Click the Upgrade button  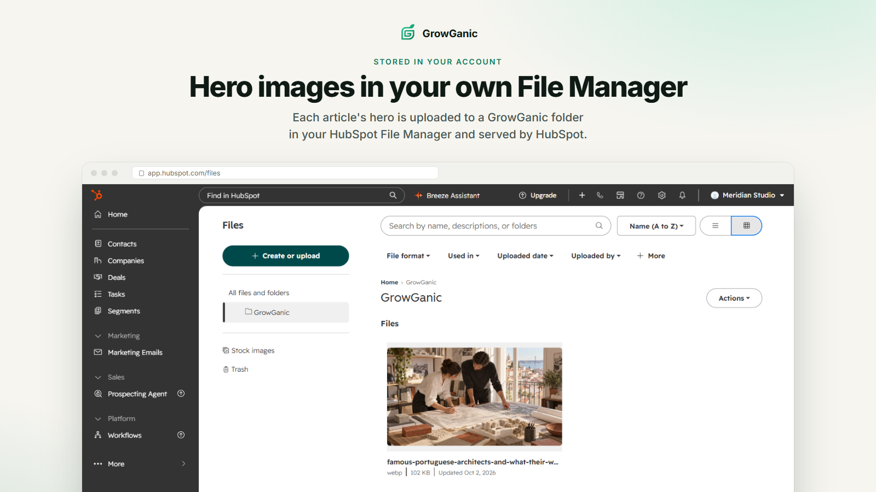click(538, 196)
